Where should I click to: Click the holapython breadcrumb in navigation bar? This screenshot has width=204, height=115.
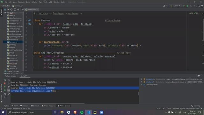pyautogui.click(x=6, y=6)
